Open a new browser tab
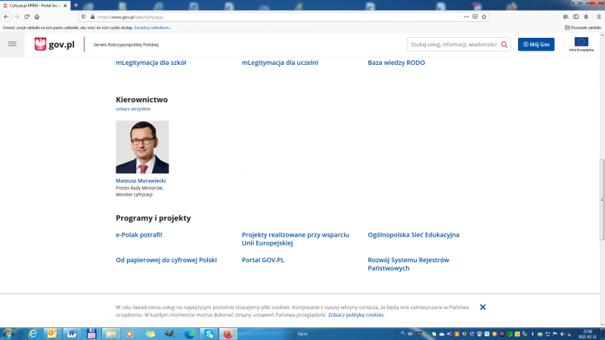Image resolution: width=605 pixels, height=340 pixels. pyautogui.click(x=76, y=5)
